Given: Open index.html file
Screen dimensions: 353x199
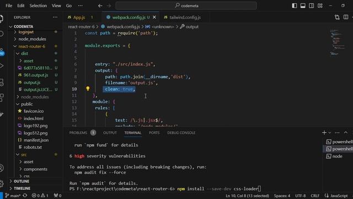Looking at the screenshot, I should click(34, 118).
